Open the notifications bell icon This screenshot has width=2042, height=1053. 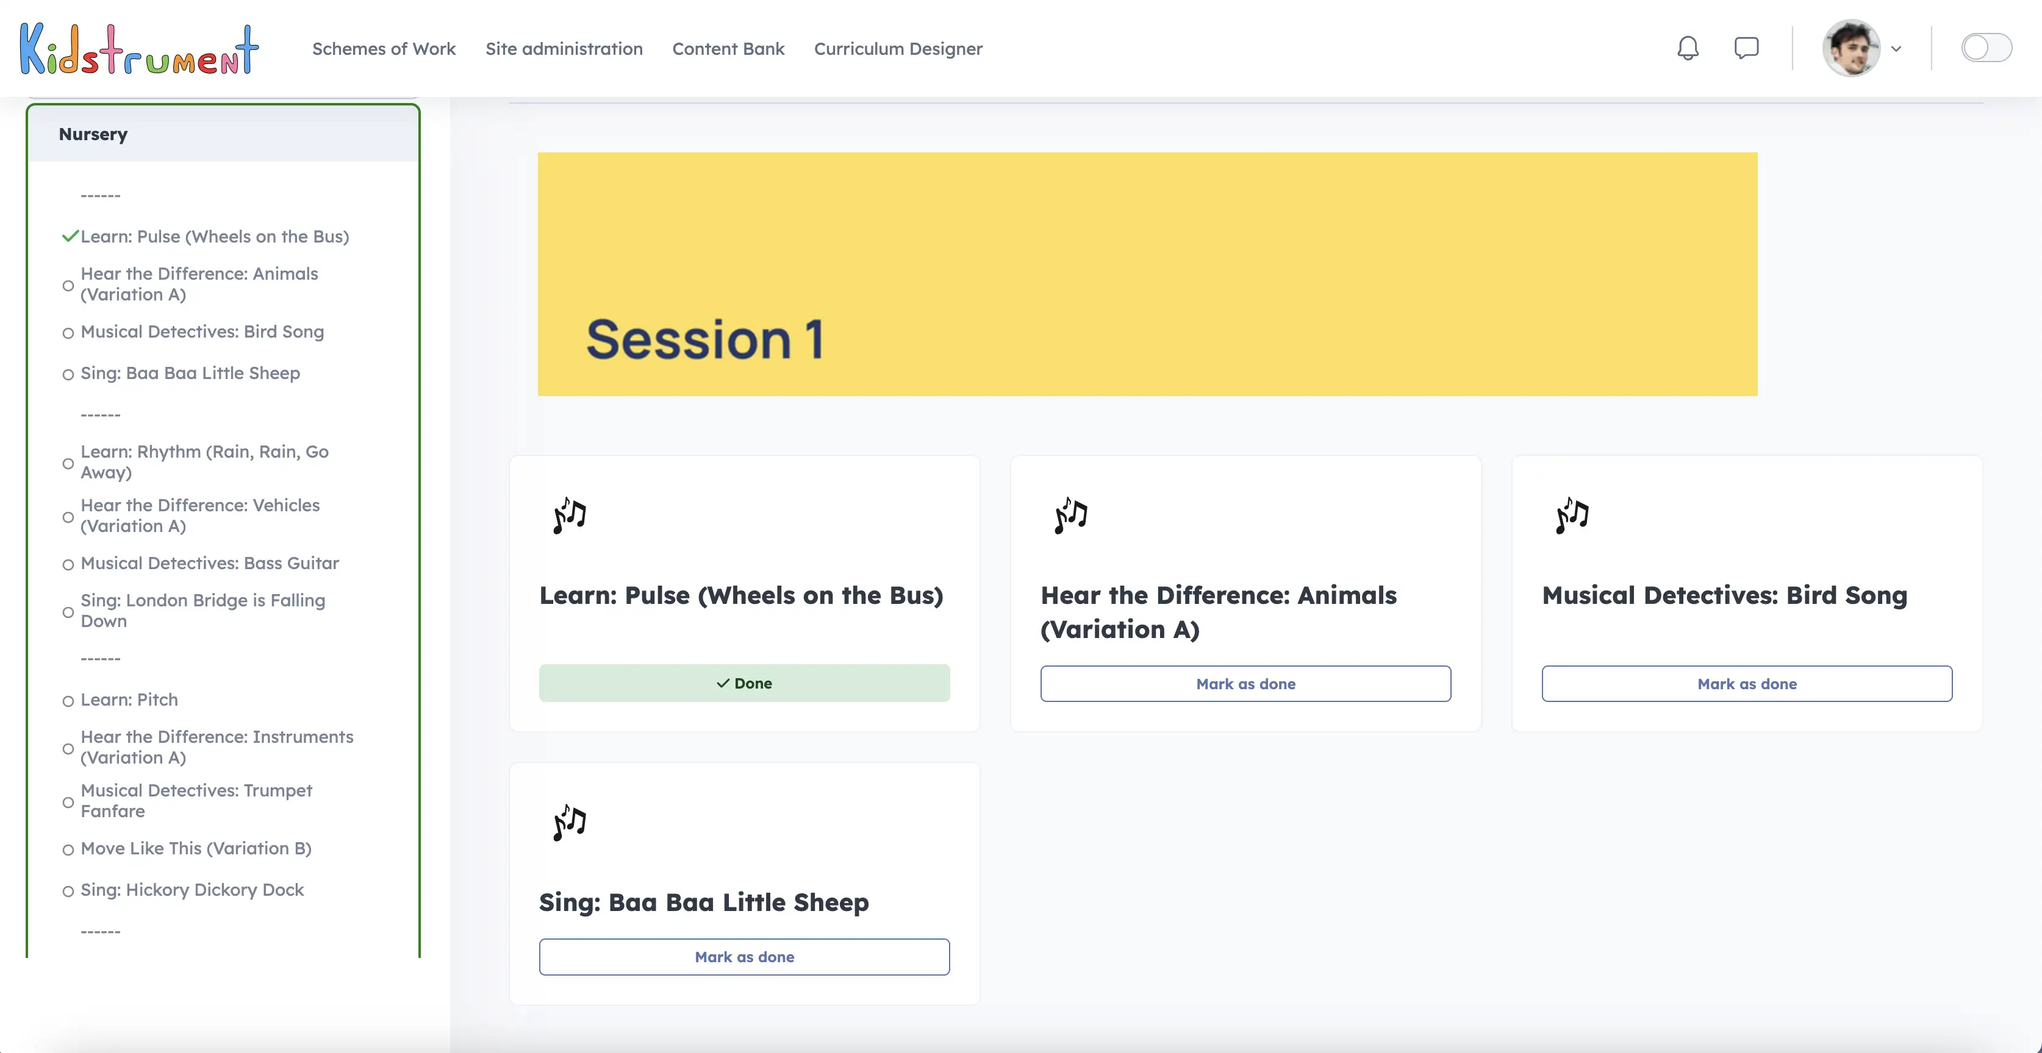pyautogui.click(x=1688, y=48)
